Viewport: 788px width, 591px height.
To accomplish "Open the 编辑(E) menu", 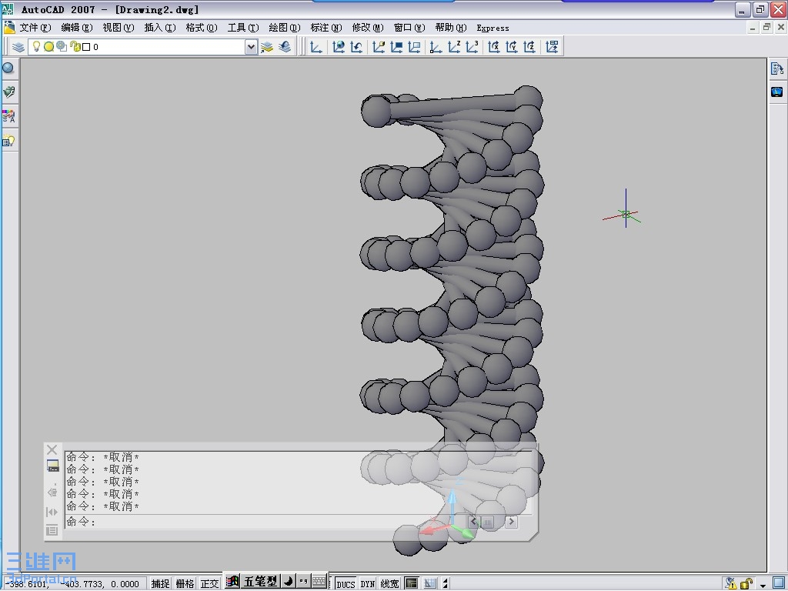I will (x=77, y=28).
